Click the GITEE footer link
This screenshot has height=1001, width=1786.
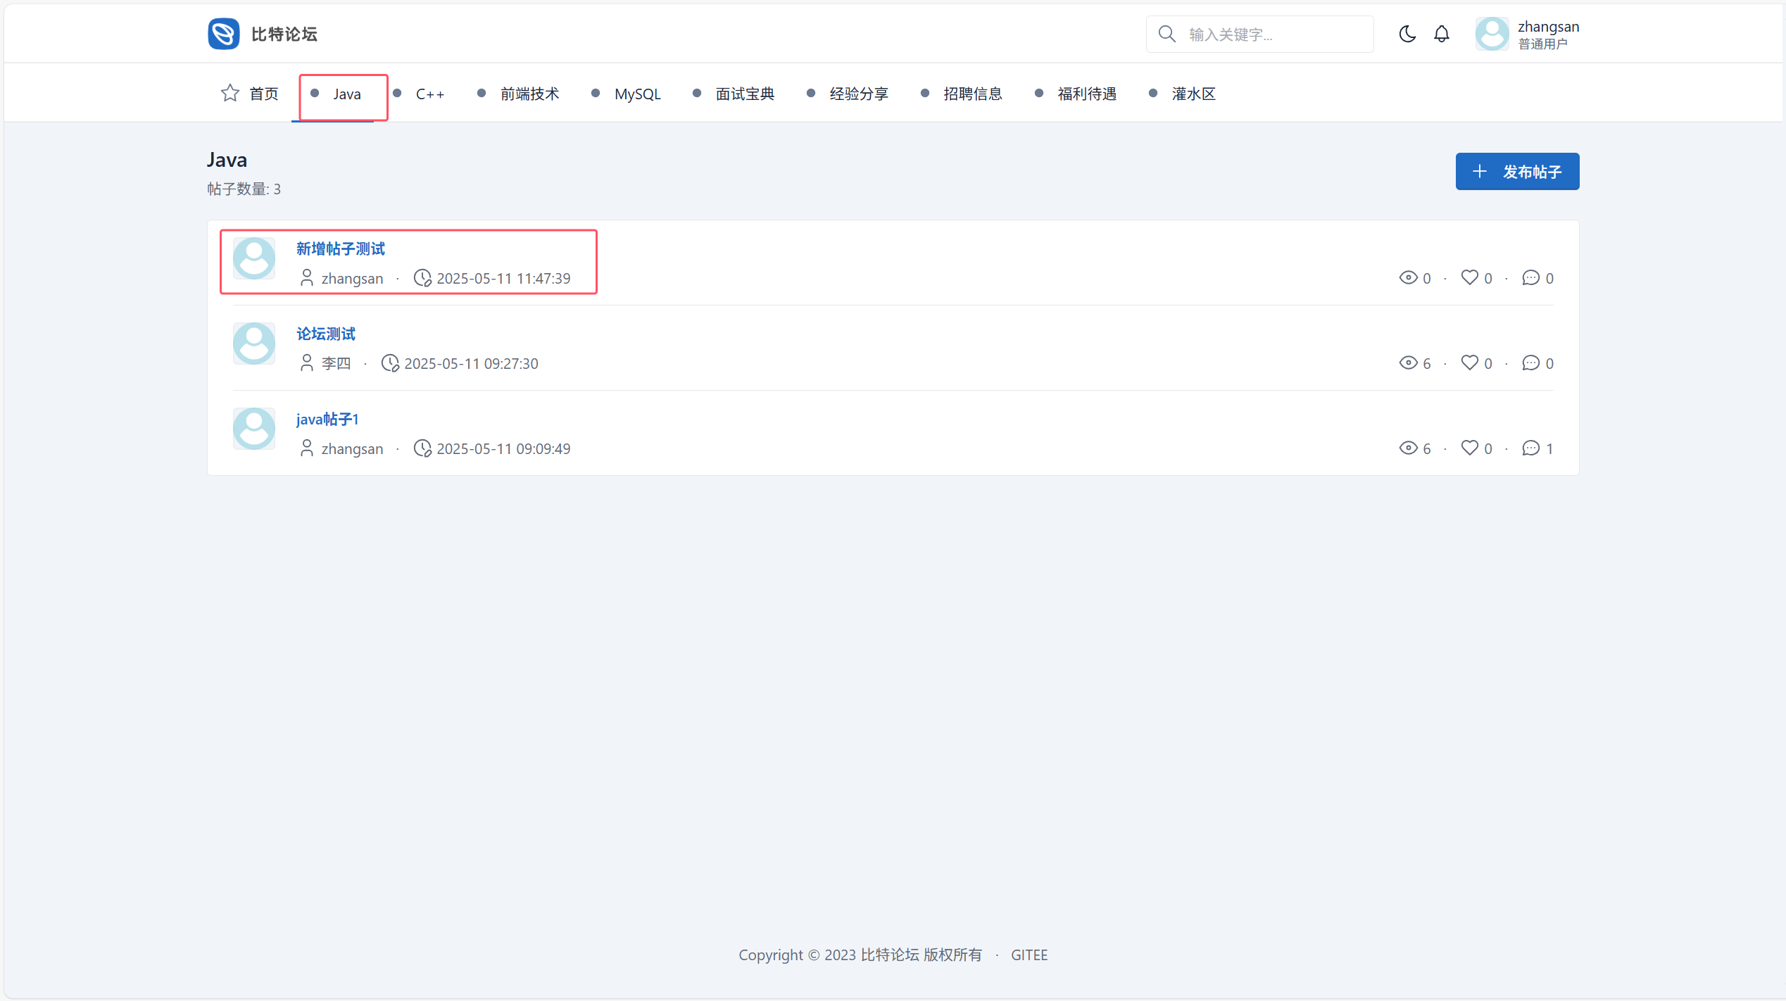coord(1029,955)
